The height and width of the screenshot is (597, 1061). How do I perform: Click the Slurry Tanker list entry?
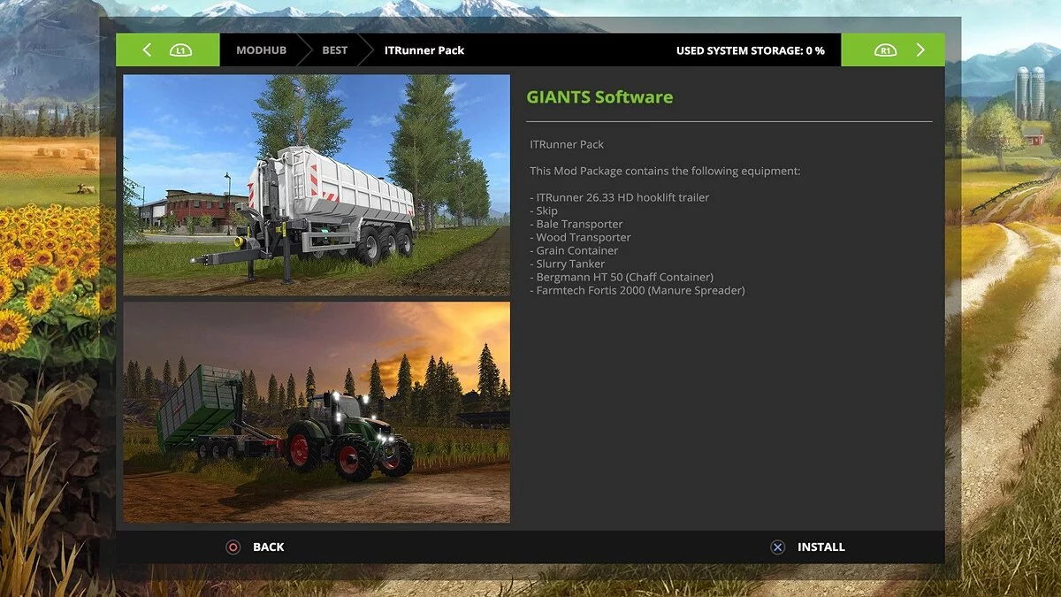pyautogui.click(x=570, y=264)
